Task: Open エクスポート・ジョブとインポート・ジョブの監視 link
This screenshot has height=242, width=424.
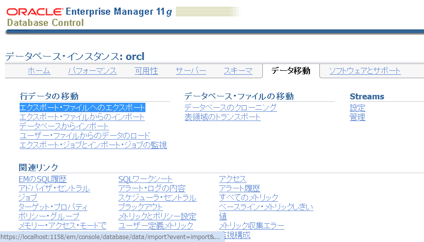Action: (x=93, y=145)
